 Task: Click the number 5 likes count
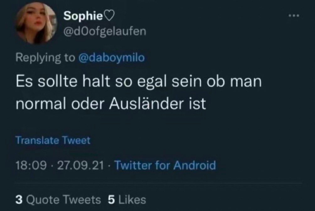110,199
